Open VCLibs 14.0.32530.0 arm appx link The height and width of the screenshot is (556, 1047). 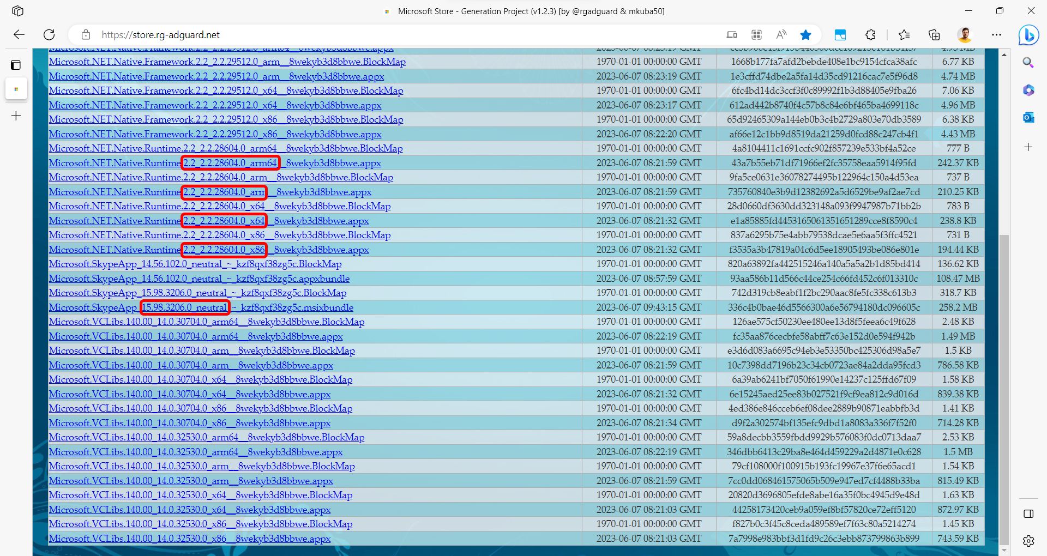[191, 481]
